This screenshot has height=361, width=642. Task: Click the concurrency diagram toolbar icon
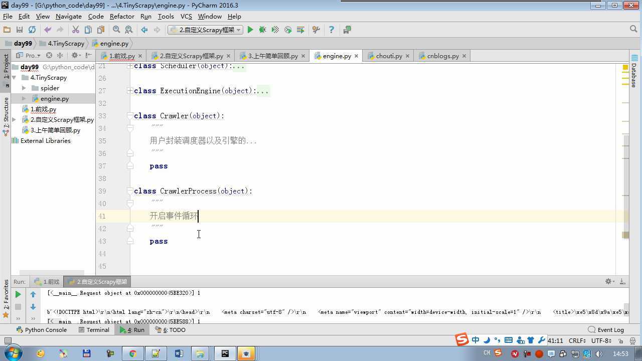tap(300, 30)
